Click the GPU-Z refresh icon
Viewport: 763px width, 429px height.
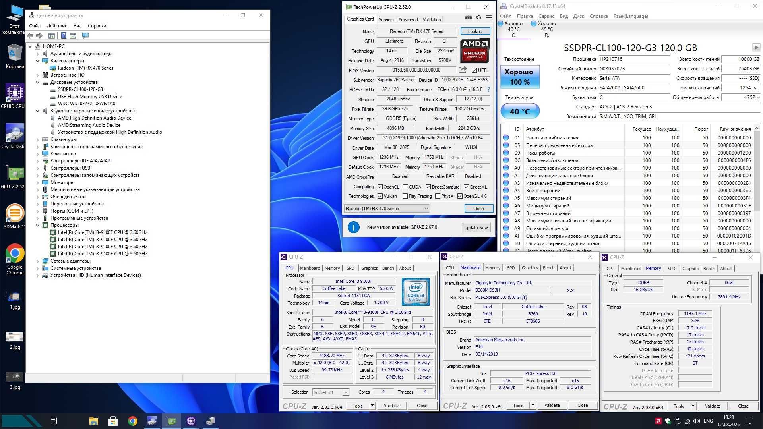tap(478, 18)
